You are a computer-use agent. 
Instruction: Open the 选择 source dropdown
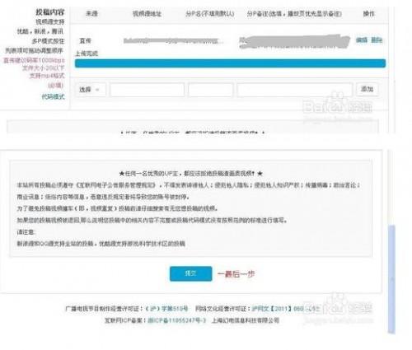click(x=90, y=90)
